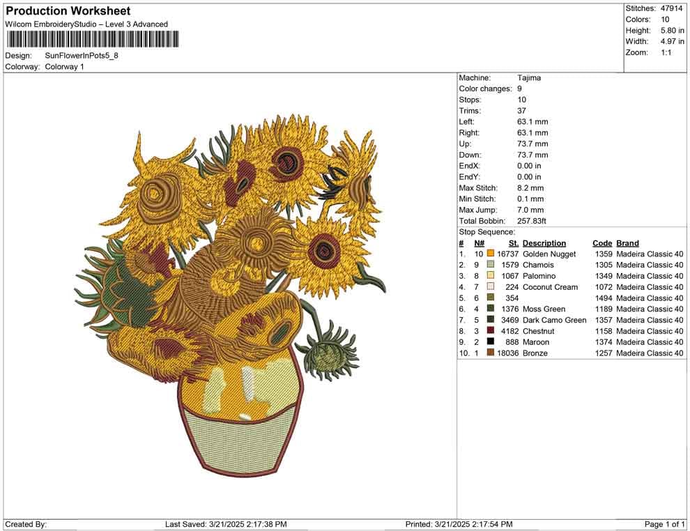Click thread code 1359
Image resolution: width=690 pixels, height=531 pixels.
(604, 254)
